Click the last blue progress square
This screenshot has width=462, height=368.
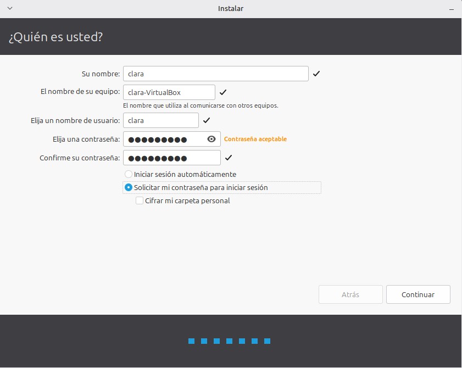point(267,341)
